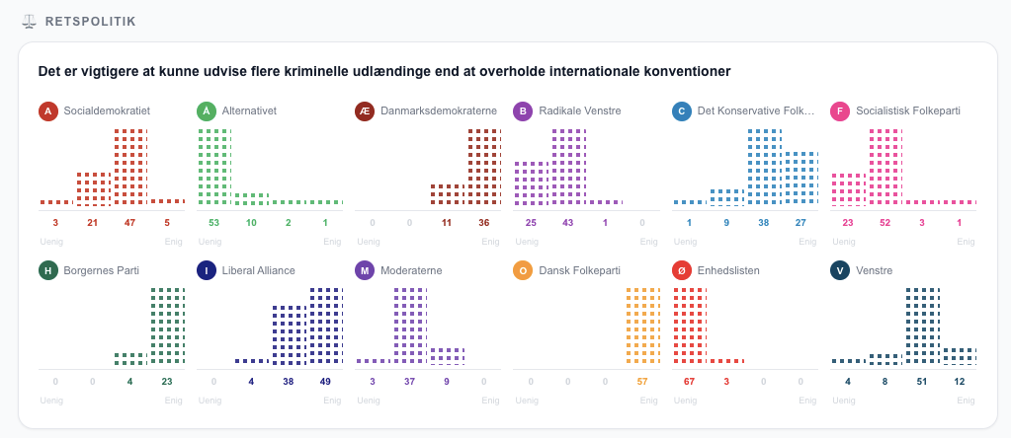Viewport: 1011px width, 438px height.
Task: Click the value 67 under Enhedslisten
Action: 689,382
